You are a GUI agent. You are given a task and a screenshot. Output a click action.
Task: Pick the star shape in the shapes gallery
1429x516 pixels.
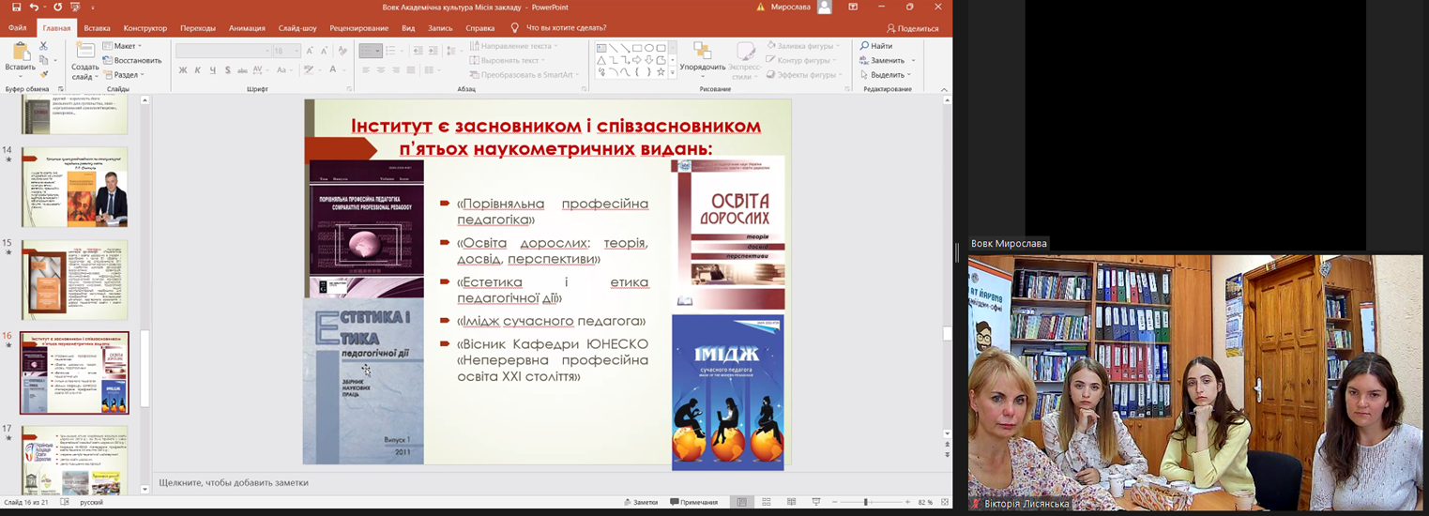(661, 72)
